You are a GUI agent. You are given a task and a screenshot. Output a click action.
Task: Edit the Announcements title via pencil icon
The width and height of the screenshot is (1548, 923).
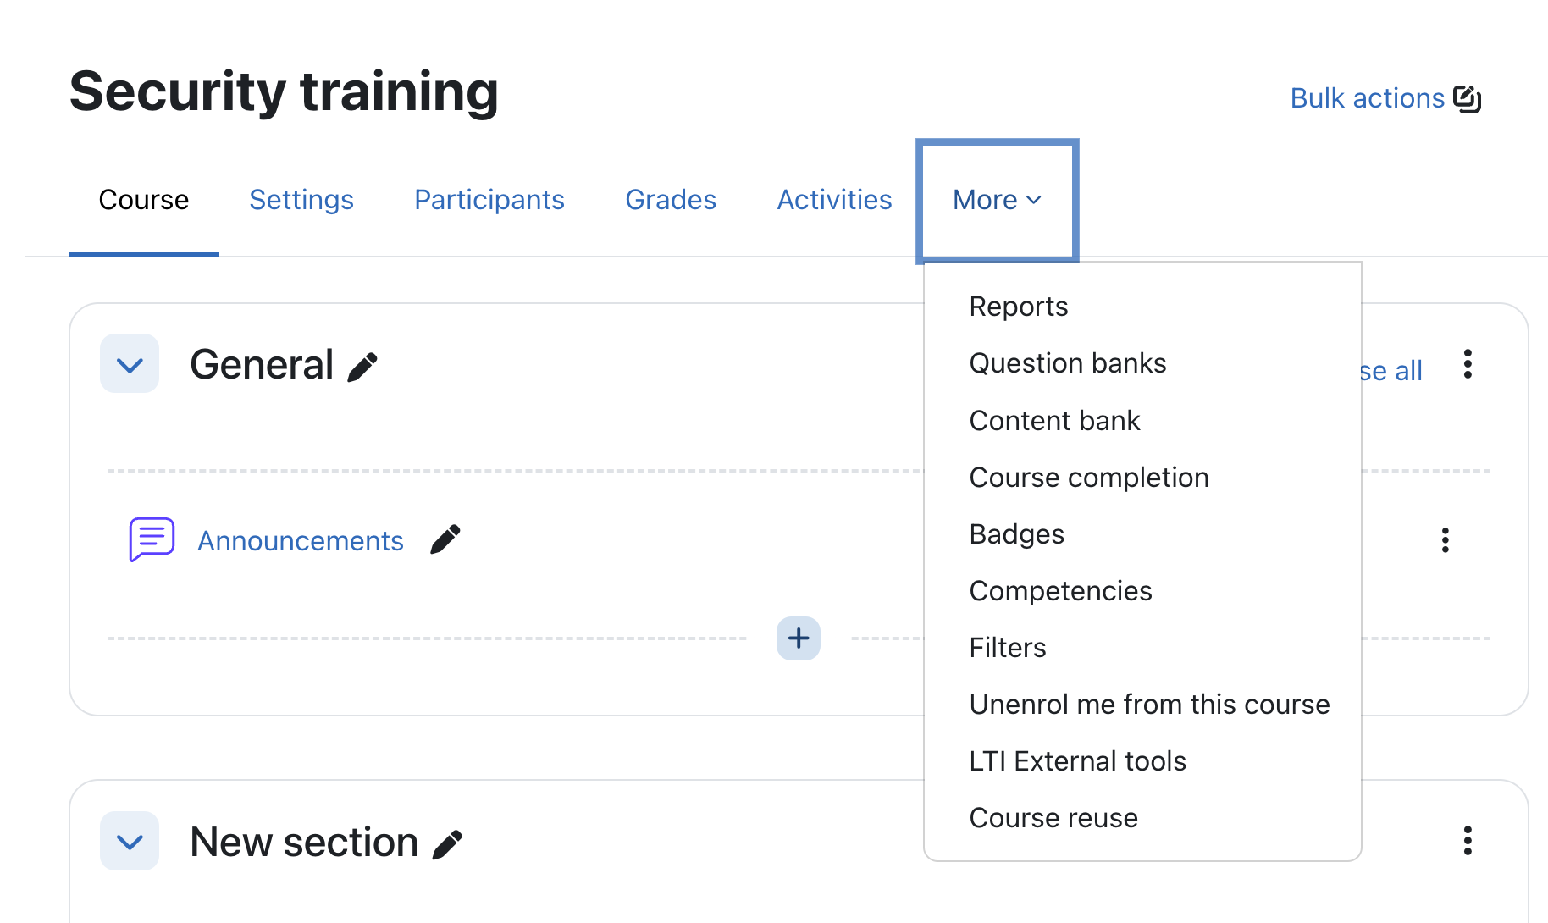(x=445, y=539)
